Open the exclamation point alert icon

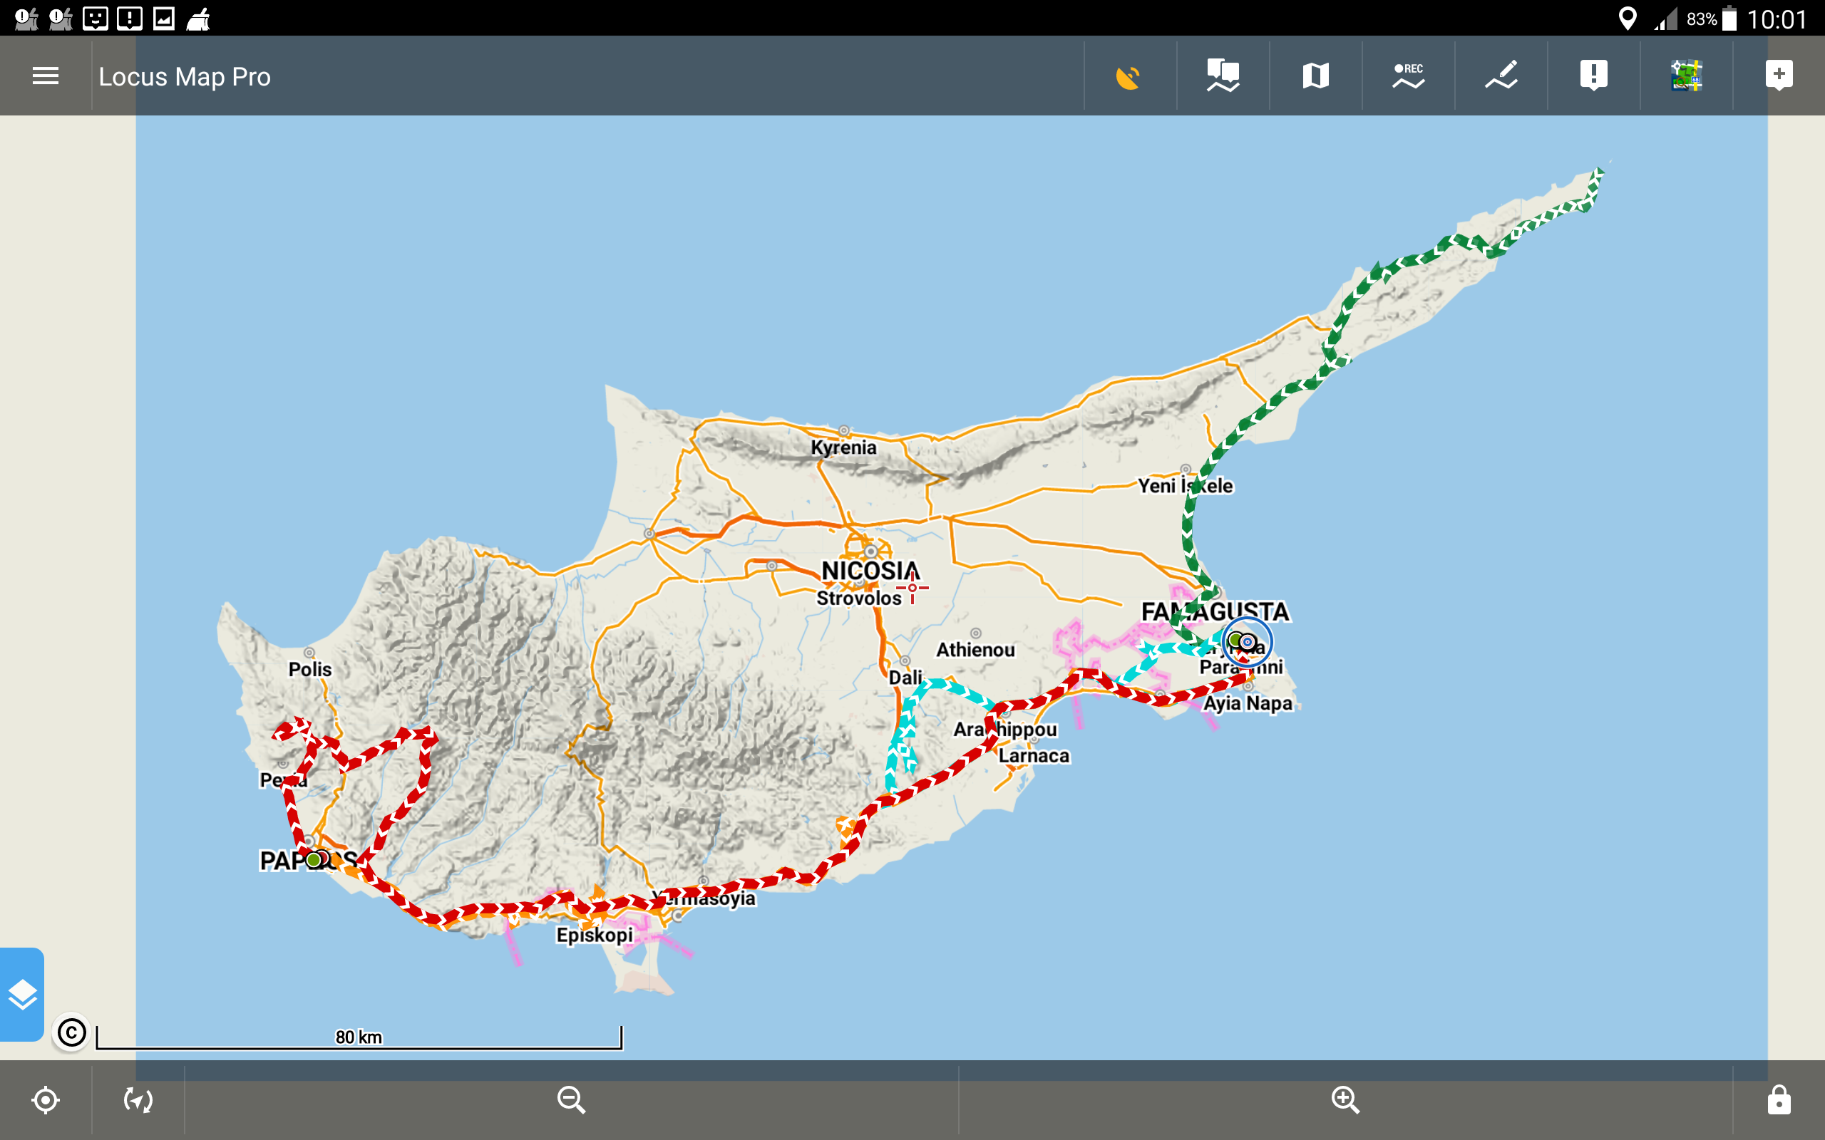click(1593, 76)
